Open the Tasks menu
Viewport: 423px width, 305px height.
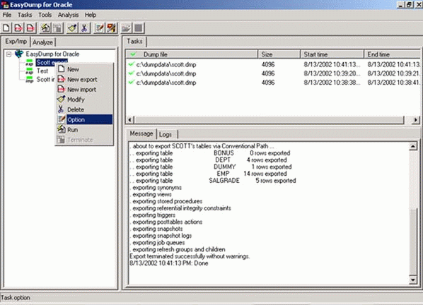click(25, 15)
